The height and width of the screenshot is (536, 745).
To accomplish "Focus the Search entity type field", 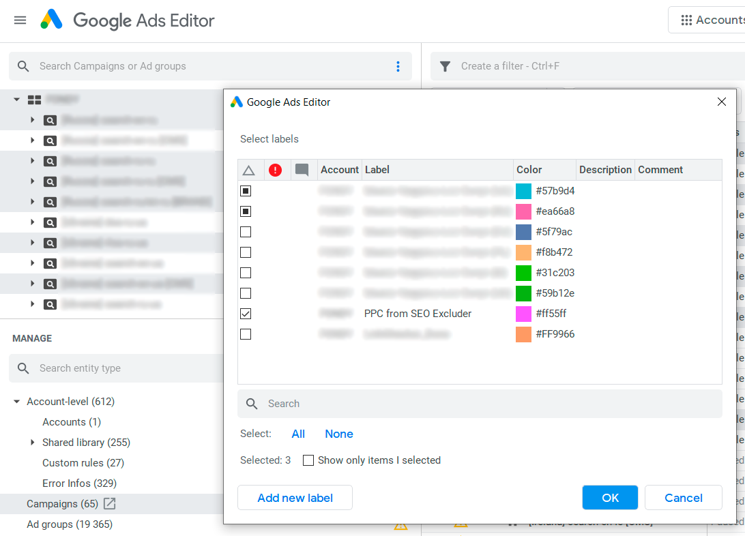I will [x=117, y=368].
